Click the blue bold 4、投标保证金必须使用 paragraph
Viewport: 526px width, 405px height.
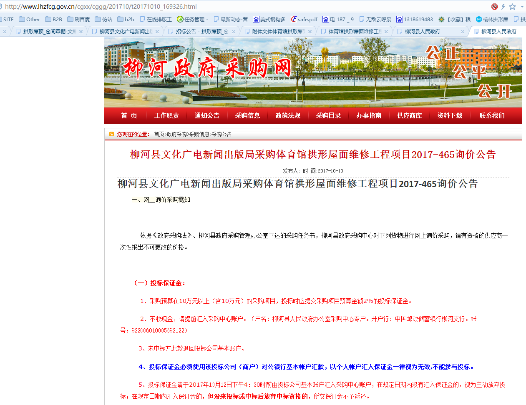(307, 367)
